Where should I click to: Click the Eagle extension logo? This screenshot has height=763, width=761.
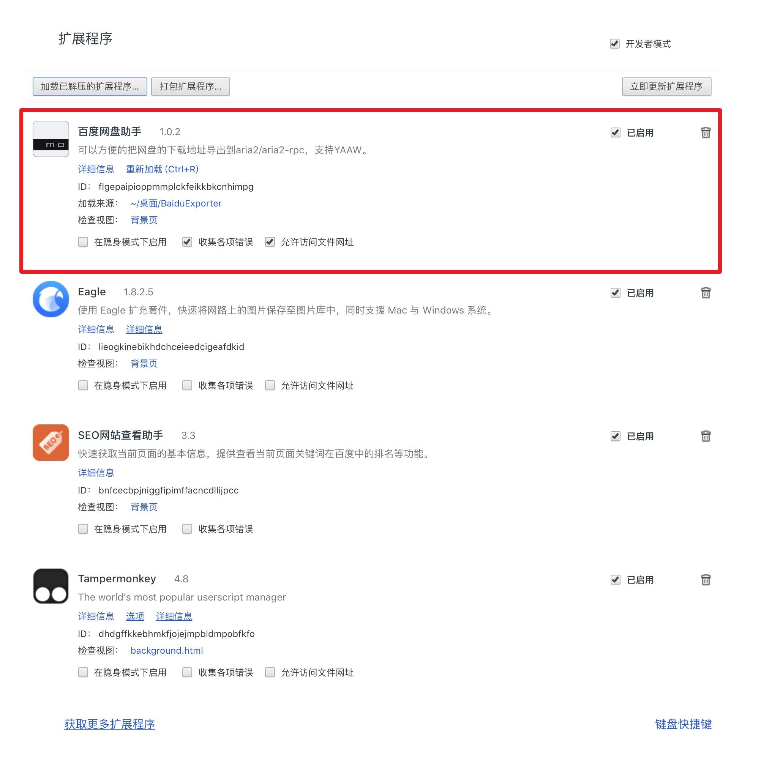(x=51, y=299)
